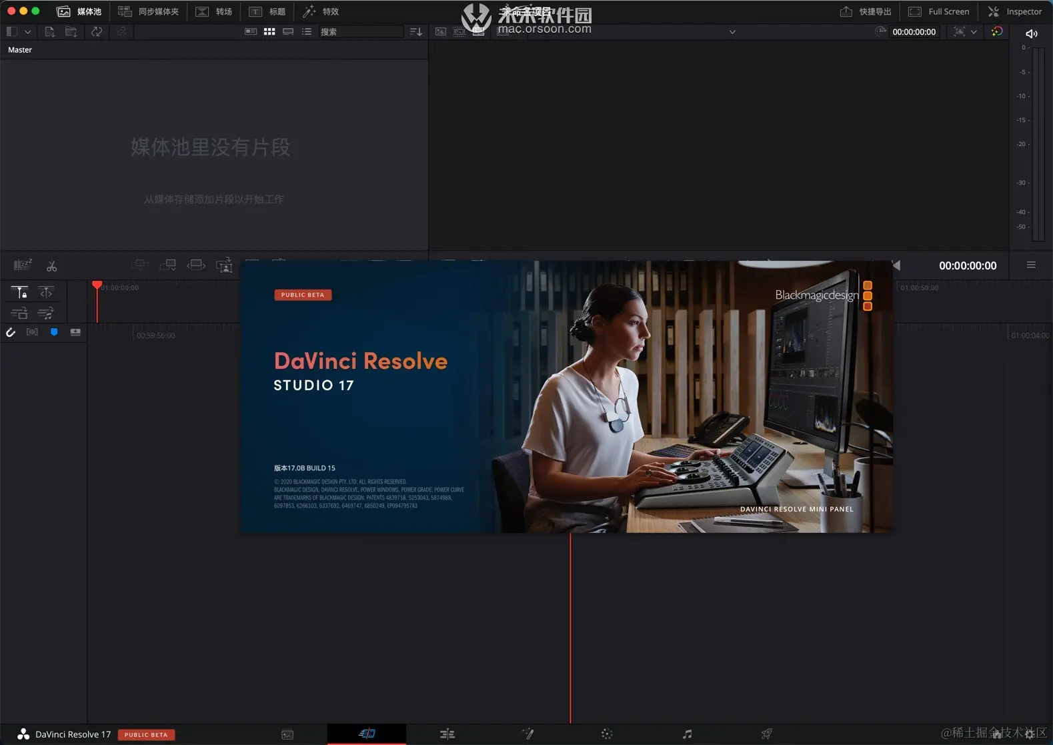Click the ripple overwrite icon
Screen dimensions: 1053x745
pyautogui.click(x=196, y=265)
